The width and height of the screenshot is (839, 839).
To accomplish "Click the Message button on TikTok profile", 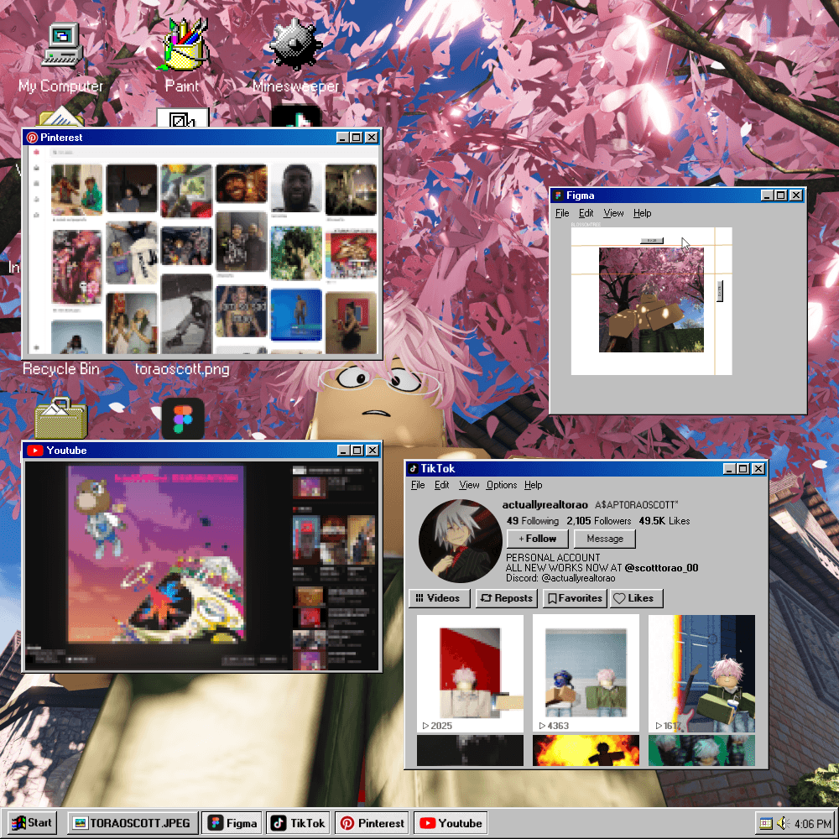I will (x=605, y=539).
